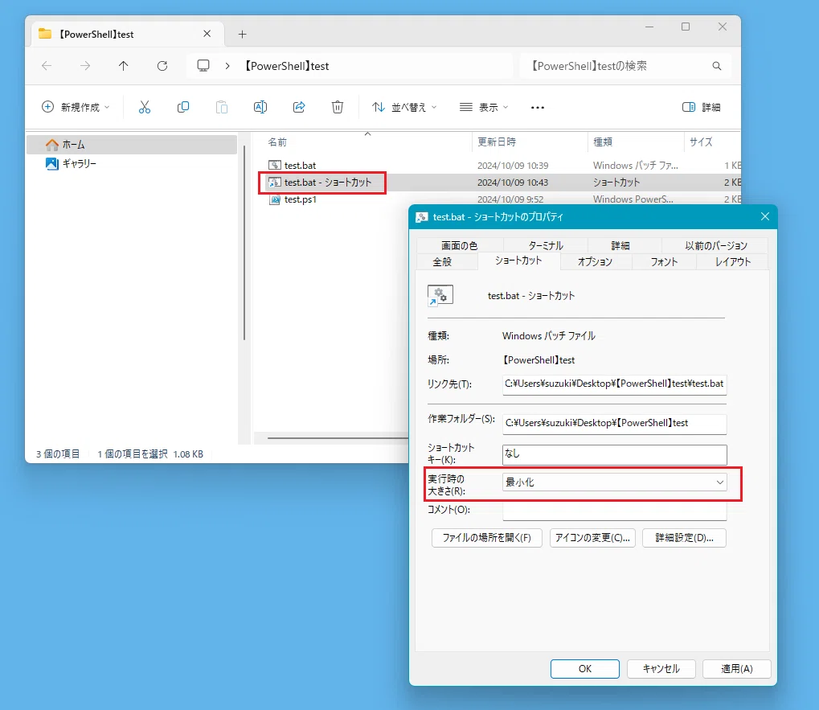Click the test.ps1 file icon

274,199
